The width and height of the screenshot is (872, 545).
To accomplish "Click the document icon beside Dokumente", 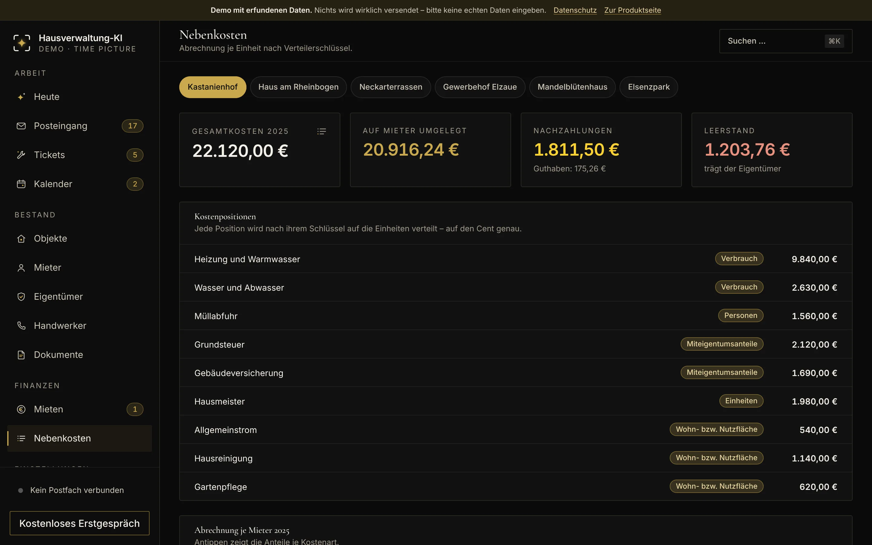I will tap(21, 355).
